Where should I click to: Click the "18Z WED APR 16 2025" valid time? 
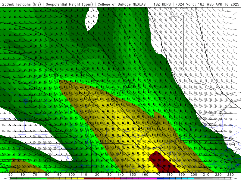click(x=219, y=4)
